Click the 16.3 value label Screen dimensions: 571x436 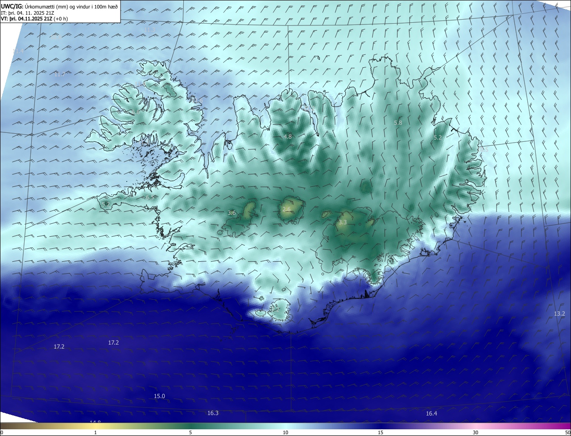[213, 413]
